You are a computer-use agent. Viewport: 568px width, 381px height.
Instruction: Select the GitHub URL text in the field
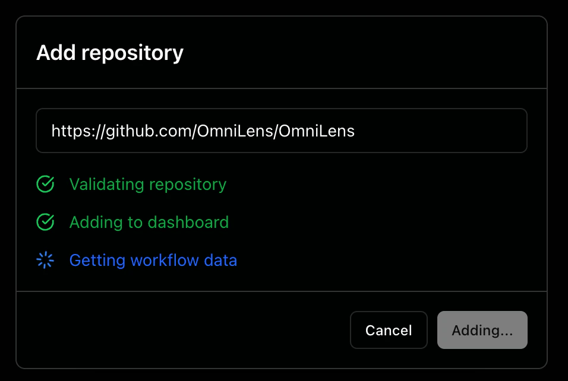(x=203, y=131)
